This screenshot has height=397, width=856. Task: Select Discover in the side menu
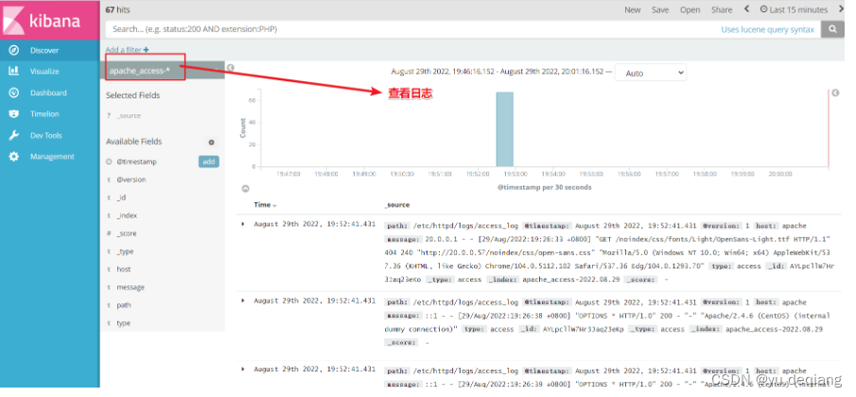44,50
